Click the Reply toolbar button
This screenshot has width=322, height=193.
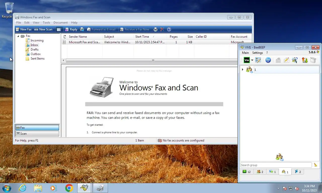point(71,29)
